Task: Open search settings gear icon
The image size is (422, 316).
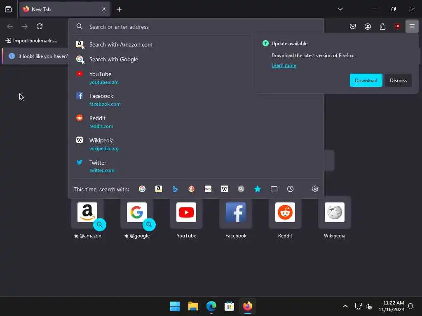Action: pos(315,189)
